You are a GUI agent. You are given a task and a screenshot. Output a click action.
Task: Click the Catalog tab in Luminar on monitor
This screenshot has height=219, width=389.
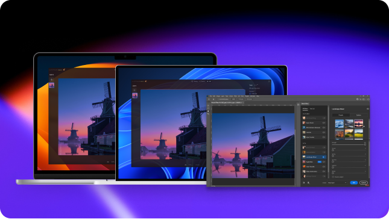coord(195,81)
